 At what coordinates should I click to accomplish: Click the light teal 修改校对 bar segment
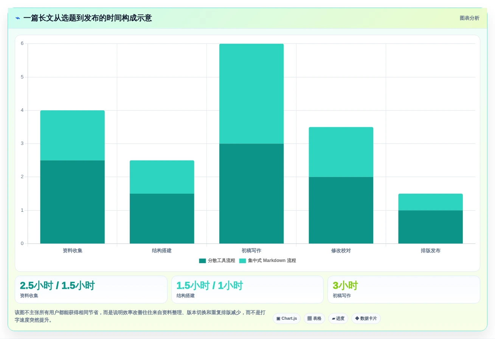point(341,152)
